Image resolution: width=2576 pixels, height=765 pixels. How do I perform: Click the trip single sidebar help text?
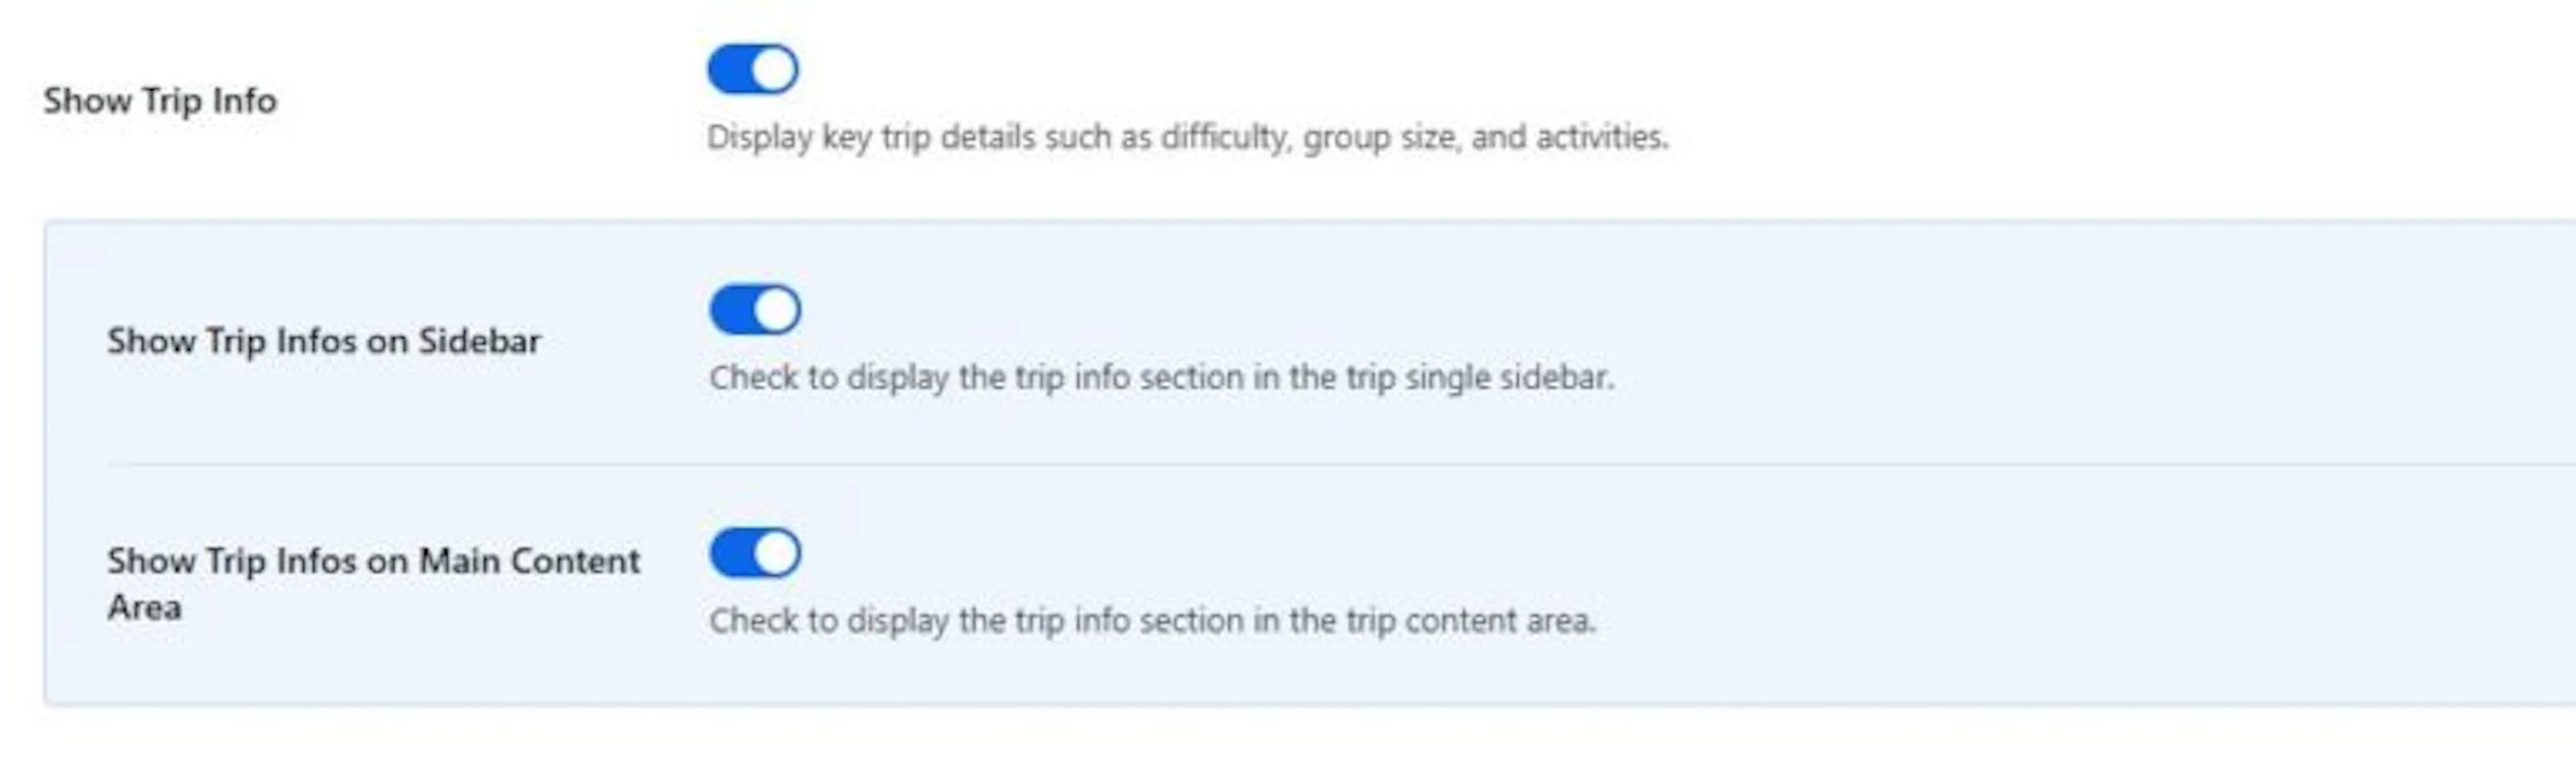click(1162, 378)
